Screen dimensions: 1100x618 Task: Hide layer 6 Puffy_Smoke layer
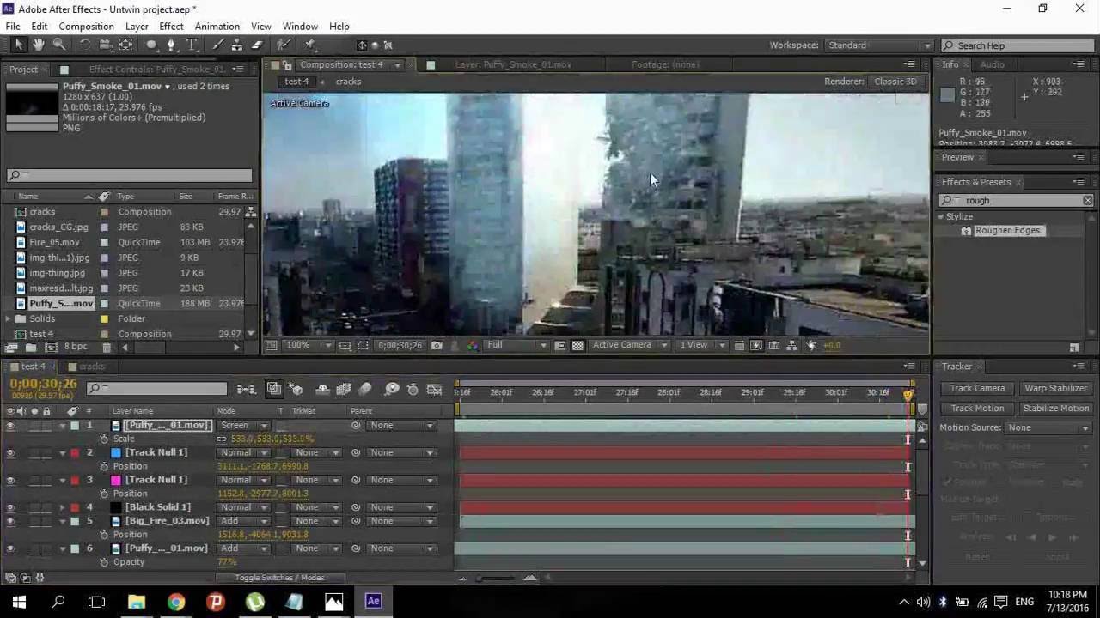pos(10,548)
